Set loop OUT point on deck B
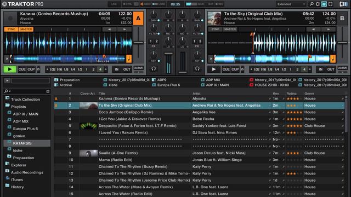 click(x=331, y=69)
